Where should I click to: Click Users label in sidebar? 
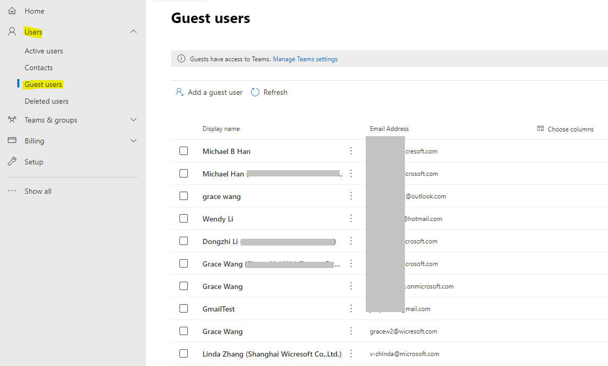point(33,32)
